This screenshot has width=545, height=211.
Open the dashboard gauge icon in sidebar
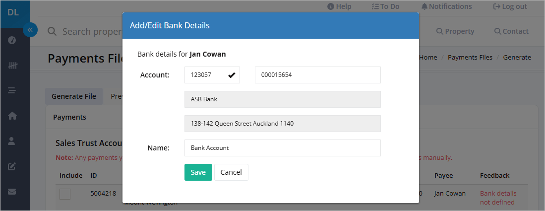click(x=12, y=41)
